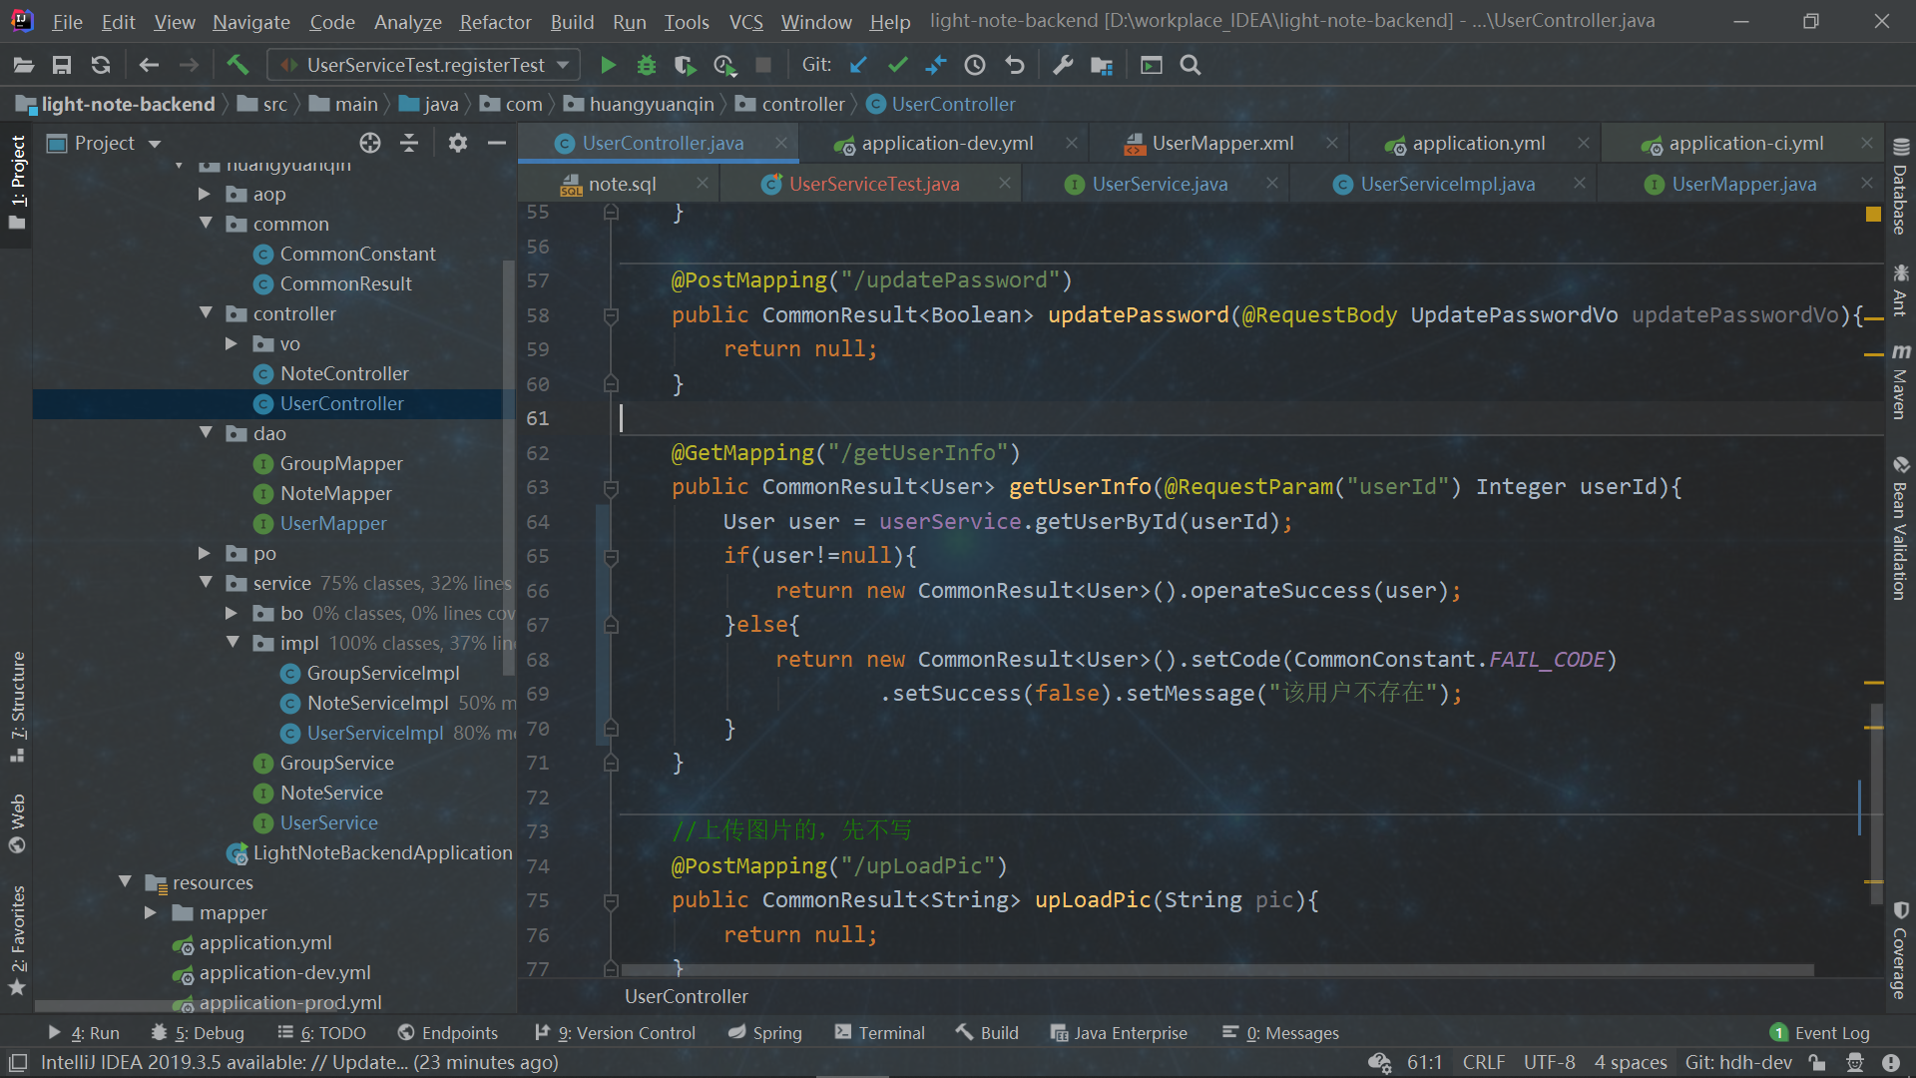Collapse the common folder
Image resolution: width=1916 pixels, height=1078 pixels.
206,224
